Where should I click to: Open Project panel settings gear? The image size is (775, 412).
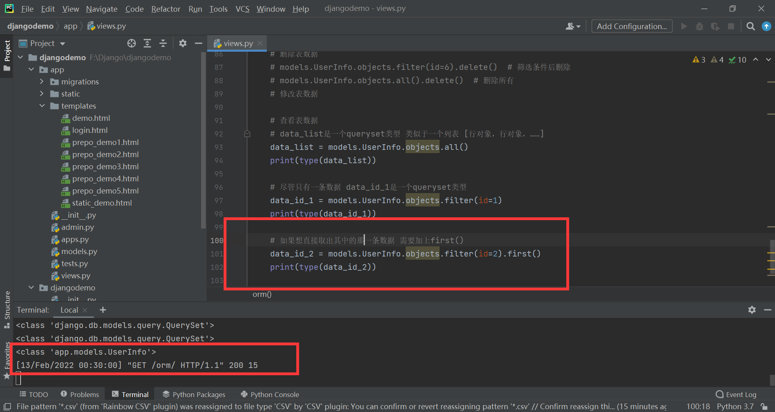click(183, 43)
